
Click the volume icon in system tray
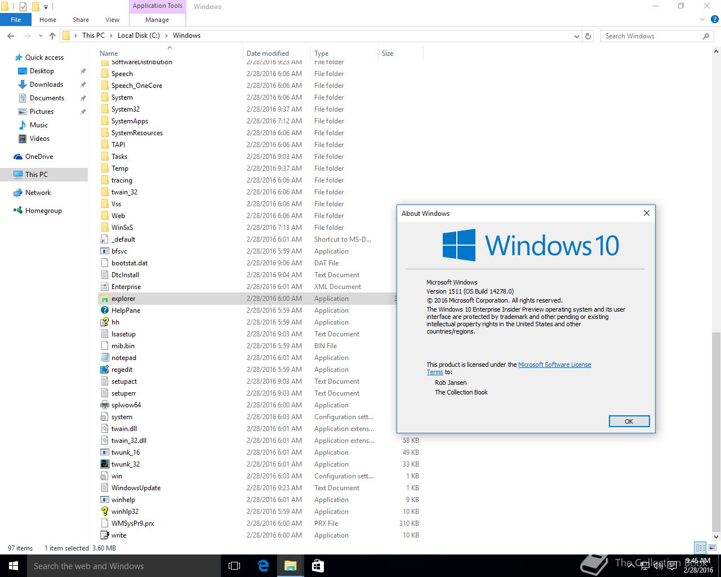(658, 566)
